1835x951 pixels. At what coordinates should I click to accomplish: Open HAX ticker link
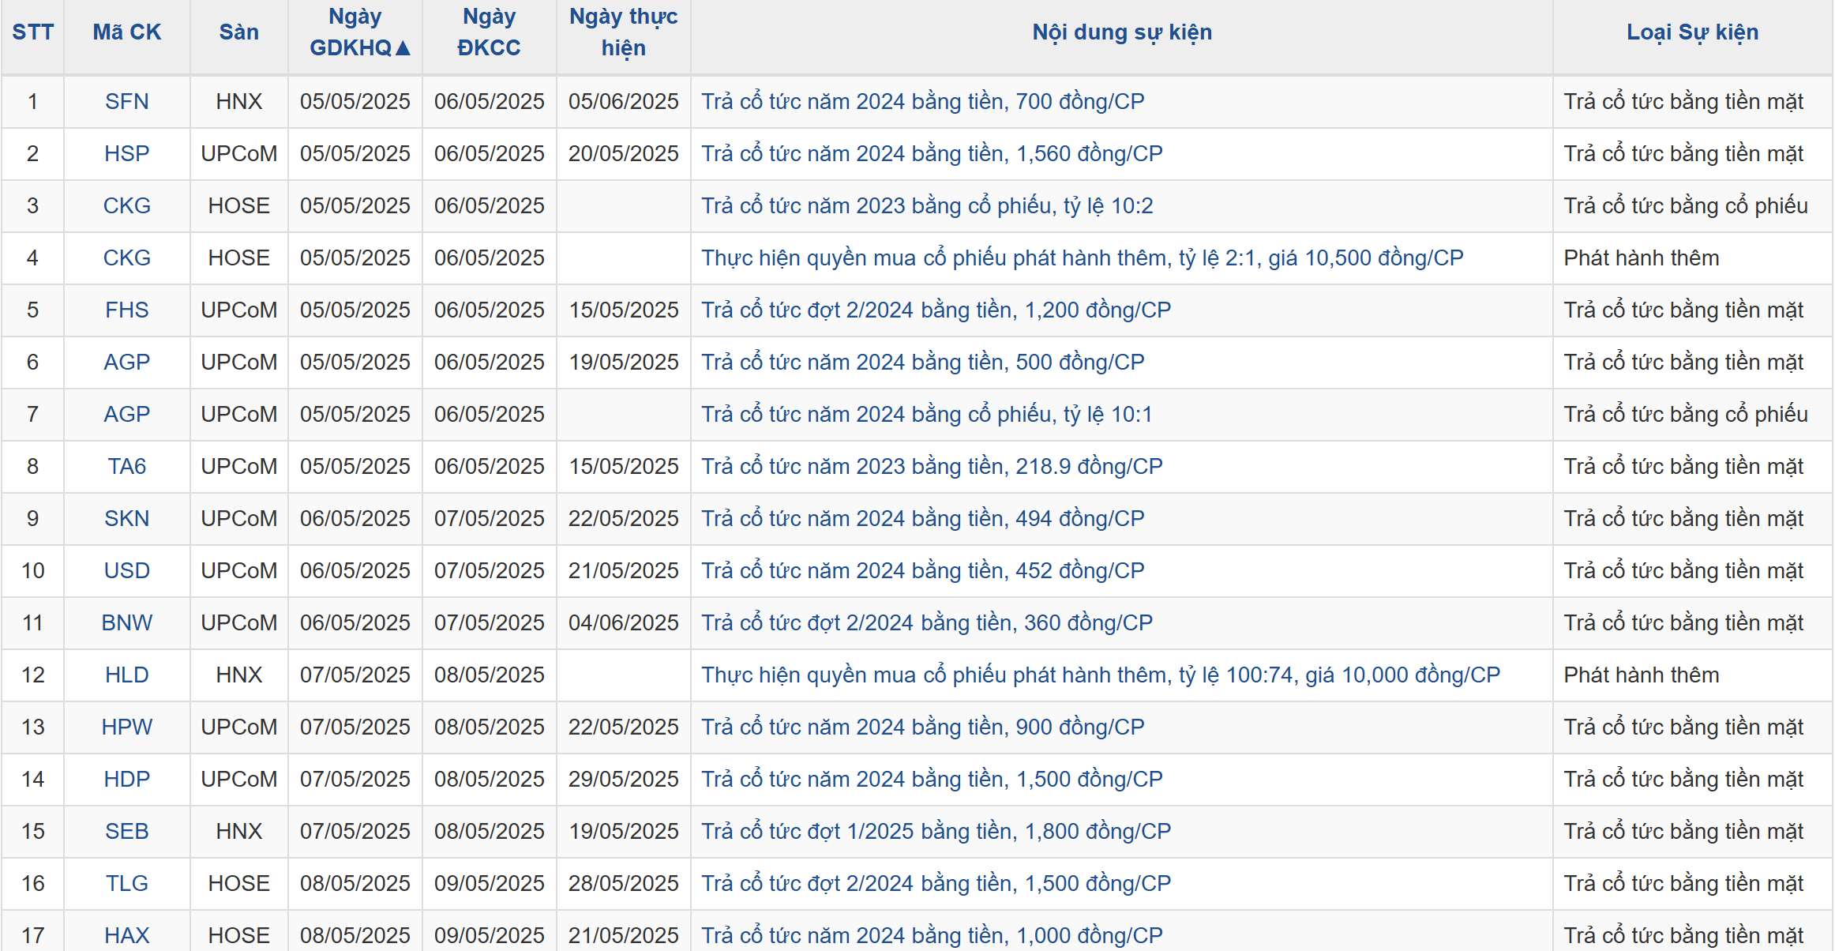(126, 936)
